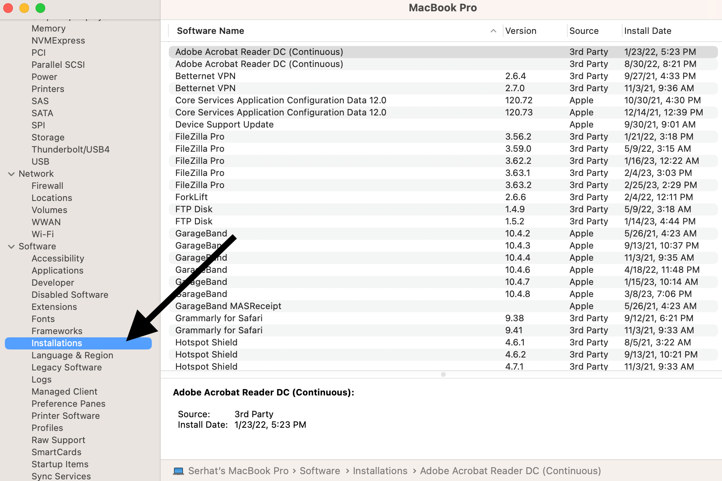Select Wi-Fi in the sidebar
This screenshot has width=722, height=481.
coord(42,234)
